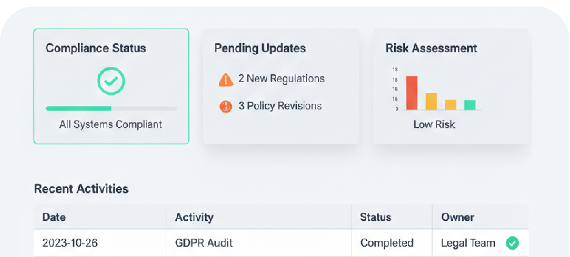Image resolution: width=570 pixels, height=257 pixels.
Task: Sort table by Date column header
Action: pos(54,217)
